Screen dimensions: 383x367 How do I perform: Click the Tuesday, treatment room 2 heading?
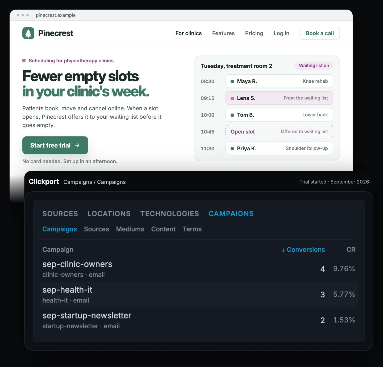point(236,66)
